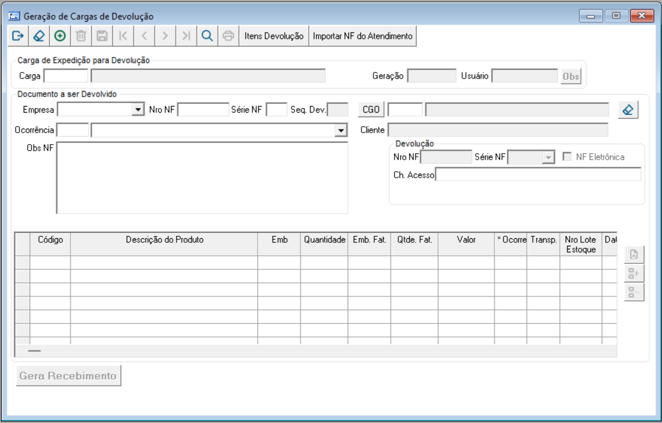The image size is (662, 423).
Task: Click the Cliente field
Action: point(498,130)
